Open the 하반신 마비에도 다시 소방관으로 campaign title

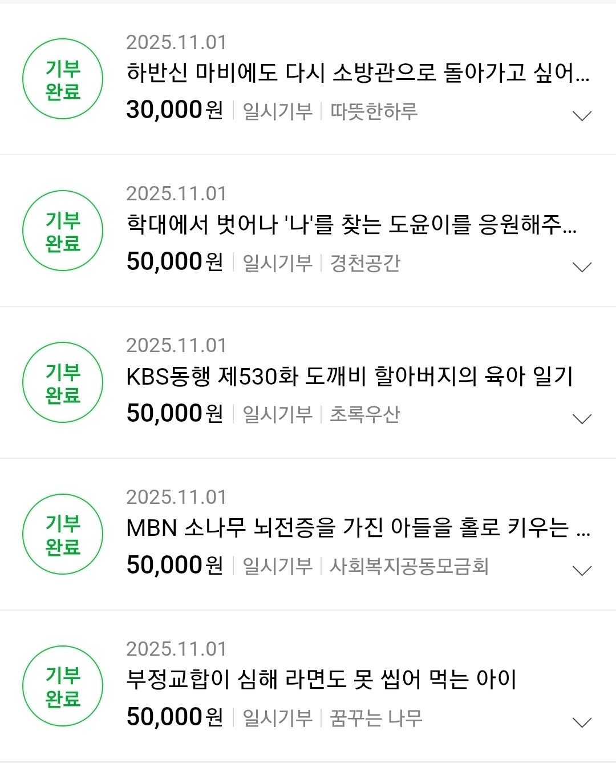(x=358, y=73)
